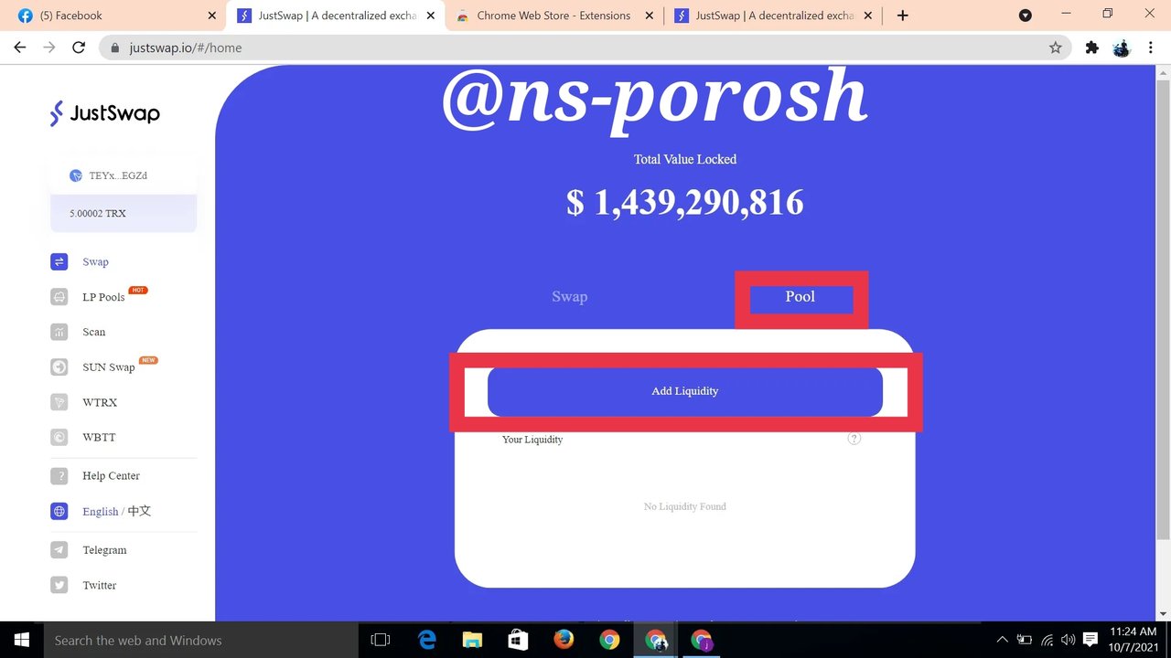Viewport: 1171px width, 658px height.
Task: Click the Windows search box
Action: click(200, 640)
